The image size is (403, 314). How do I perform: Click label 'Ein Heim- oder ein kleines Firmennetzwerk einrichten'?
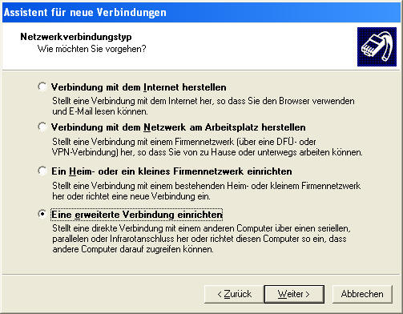[x=171, y=171]
